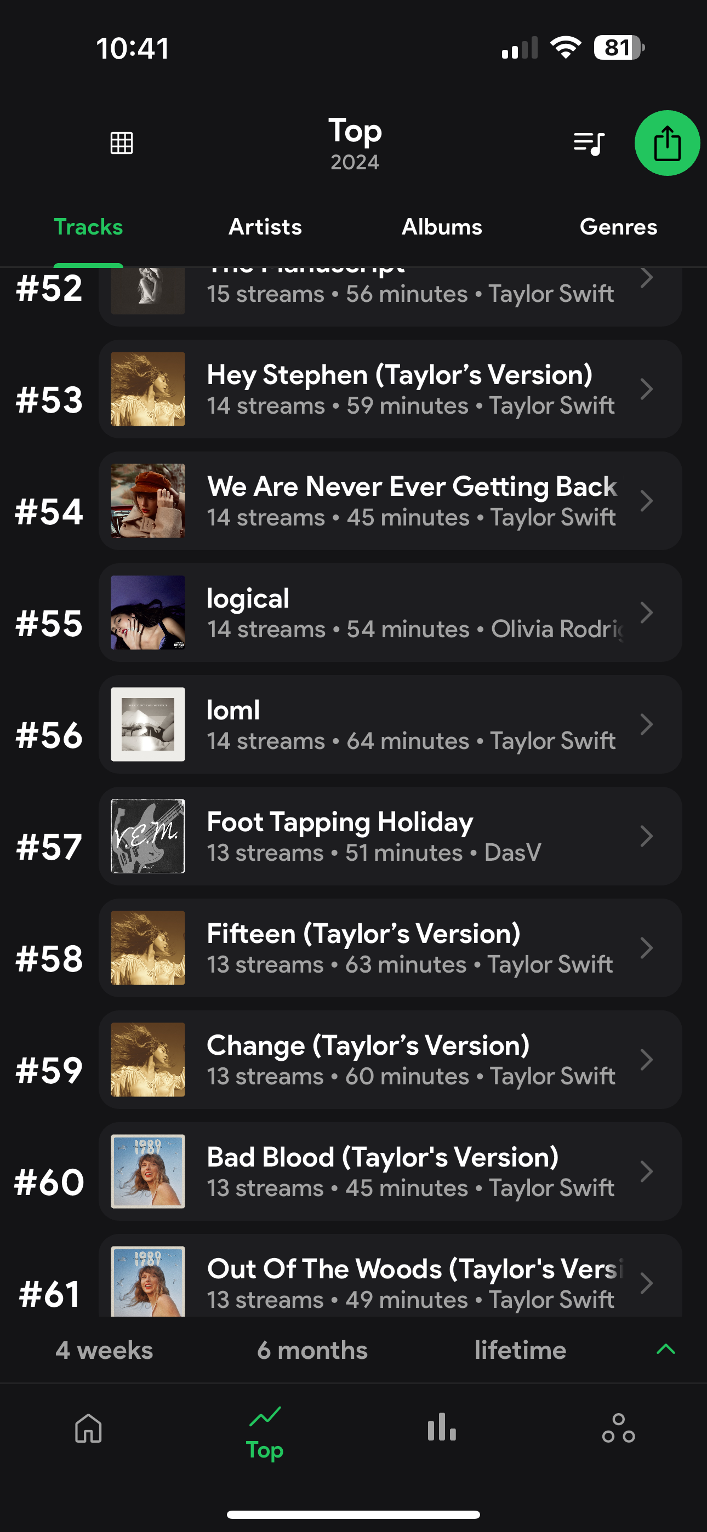Switch to the Albums tab
Image resolution: width=707 pixels, height=1532 pixels.
pos(442,227)
